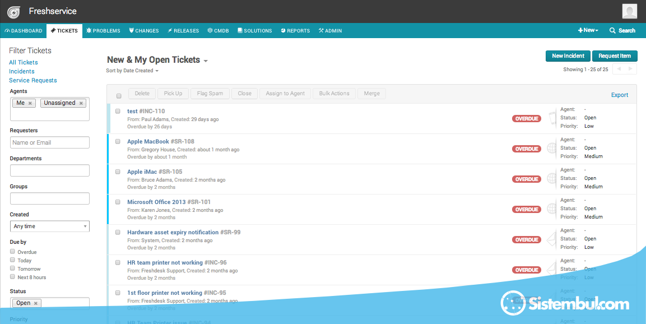Navigate to the CMDB tab
Screen dimensions: 646x324
pyautogui.click(x=218, y=30)
